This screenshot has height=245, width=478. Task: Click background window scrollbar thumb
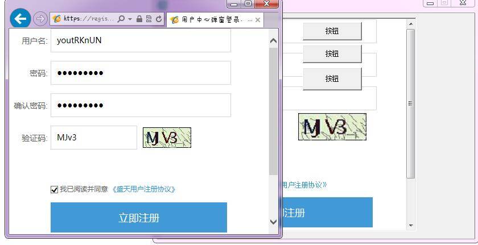coord(411,104)
